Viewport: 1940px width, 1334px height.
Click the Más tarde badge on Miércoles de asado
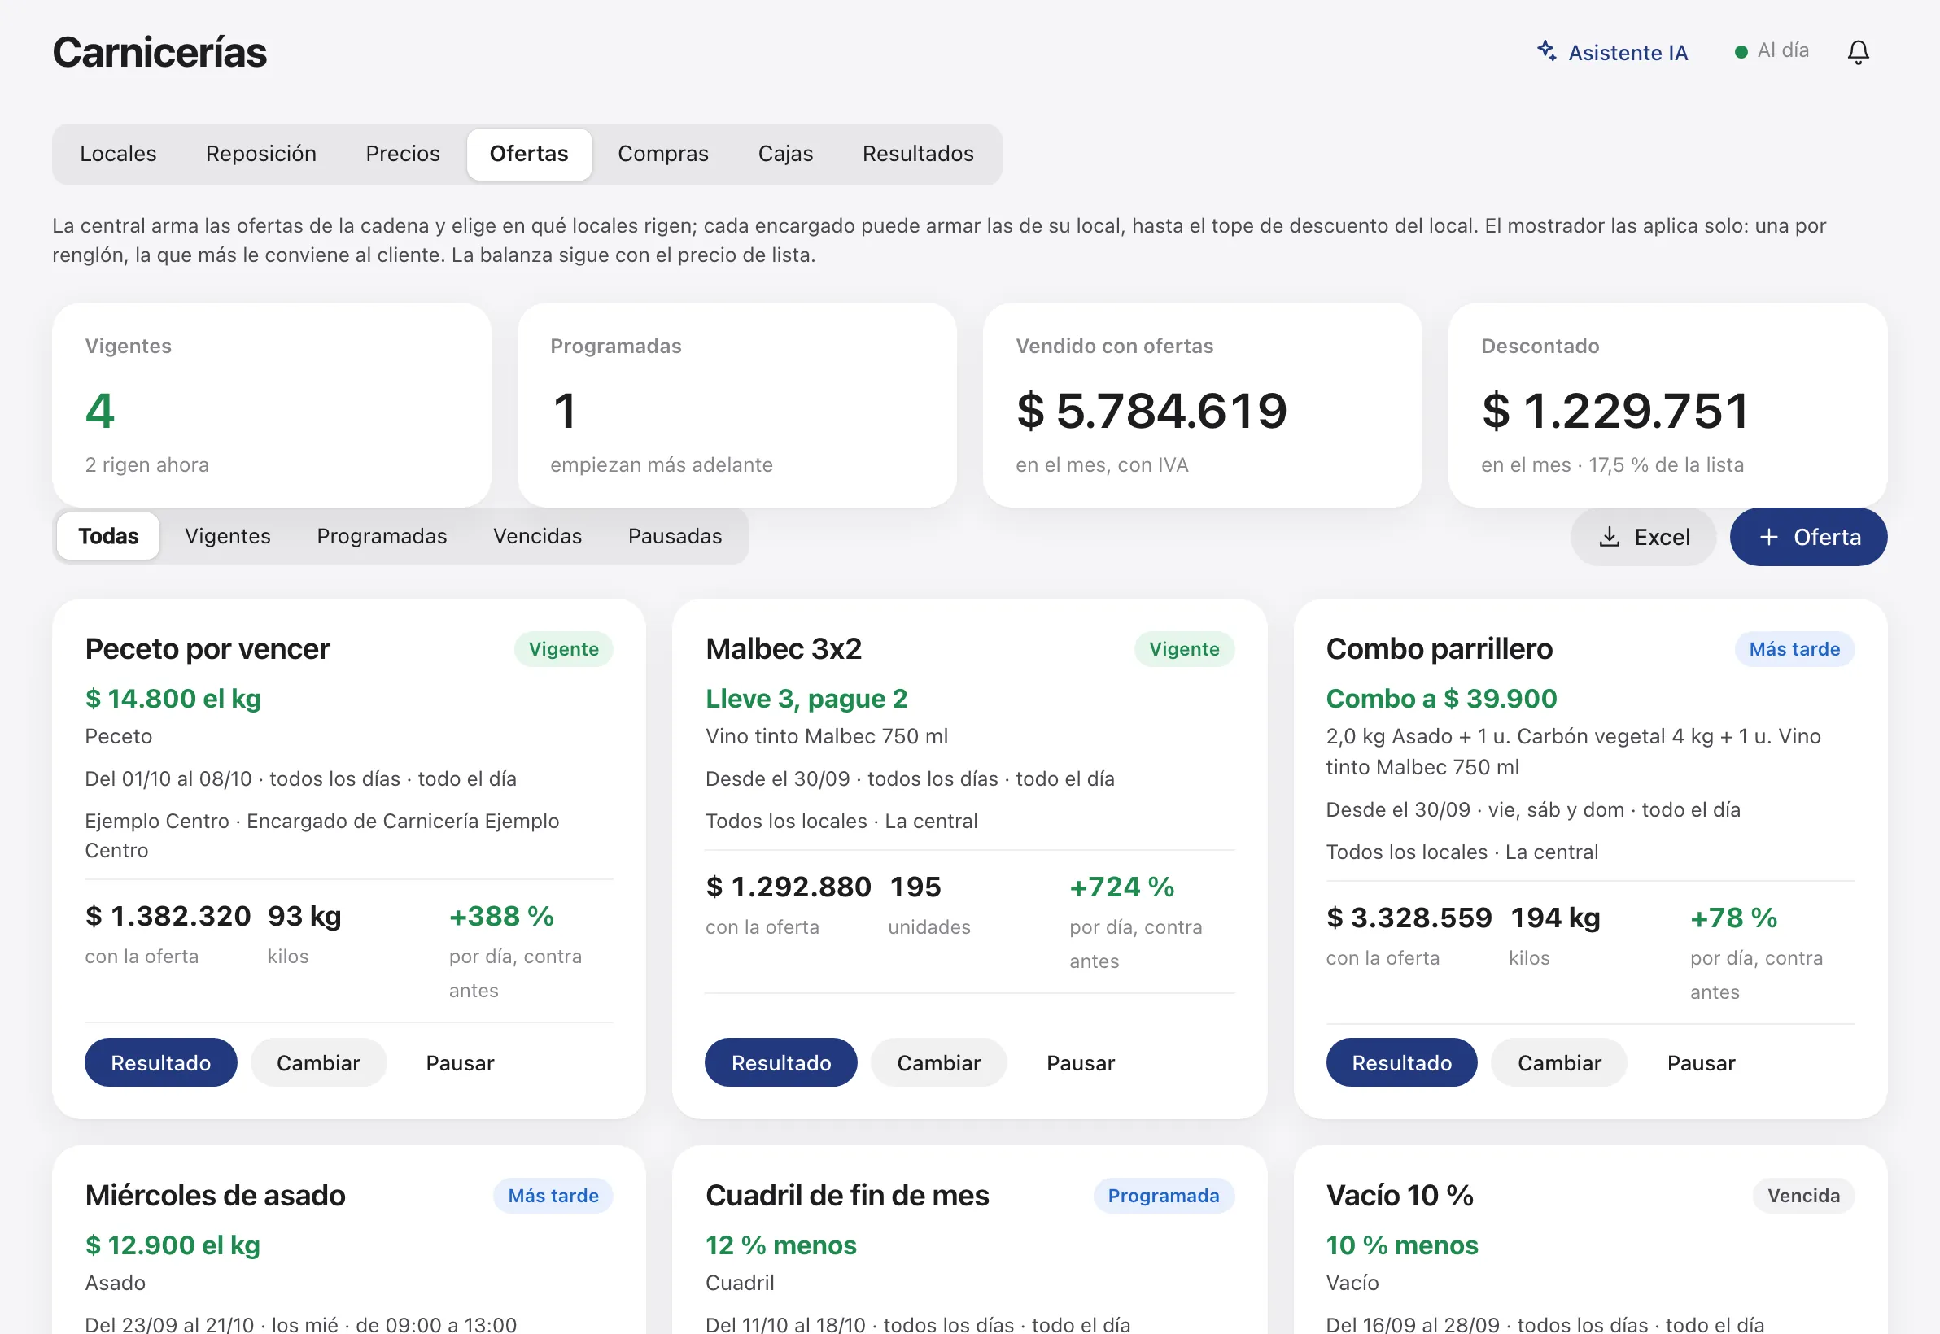click(553, 1195)
